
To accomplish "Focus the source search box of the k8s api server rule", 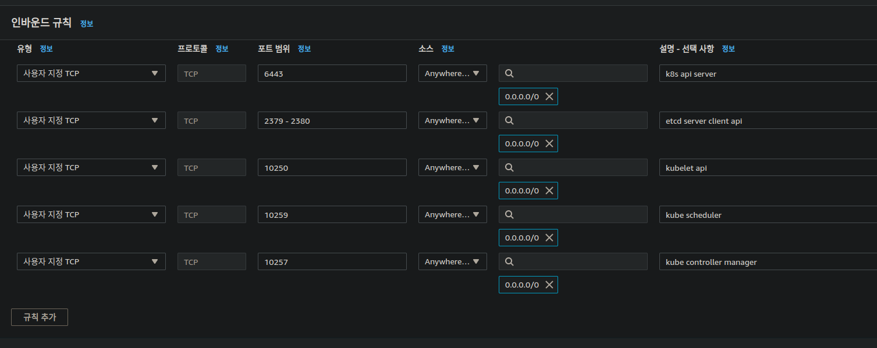I will tap(573, 73).
